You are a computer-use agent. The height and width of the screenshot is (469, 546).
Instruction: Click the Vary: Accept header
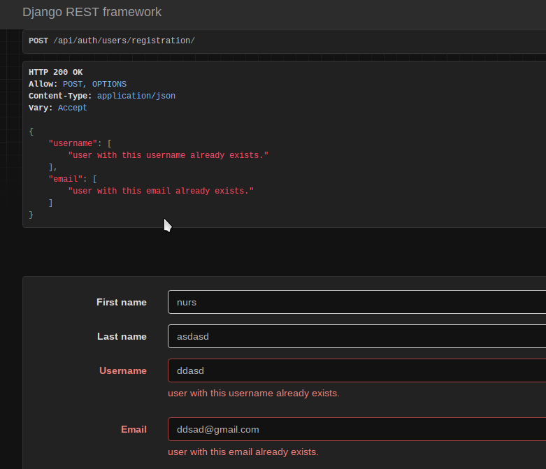pos(58,108)
